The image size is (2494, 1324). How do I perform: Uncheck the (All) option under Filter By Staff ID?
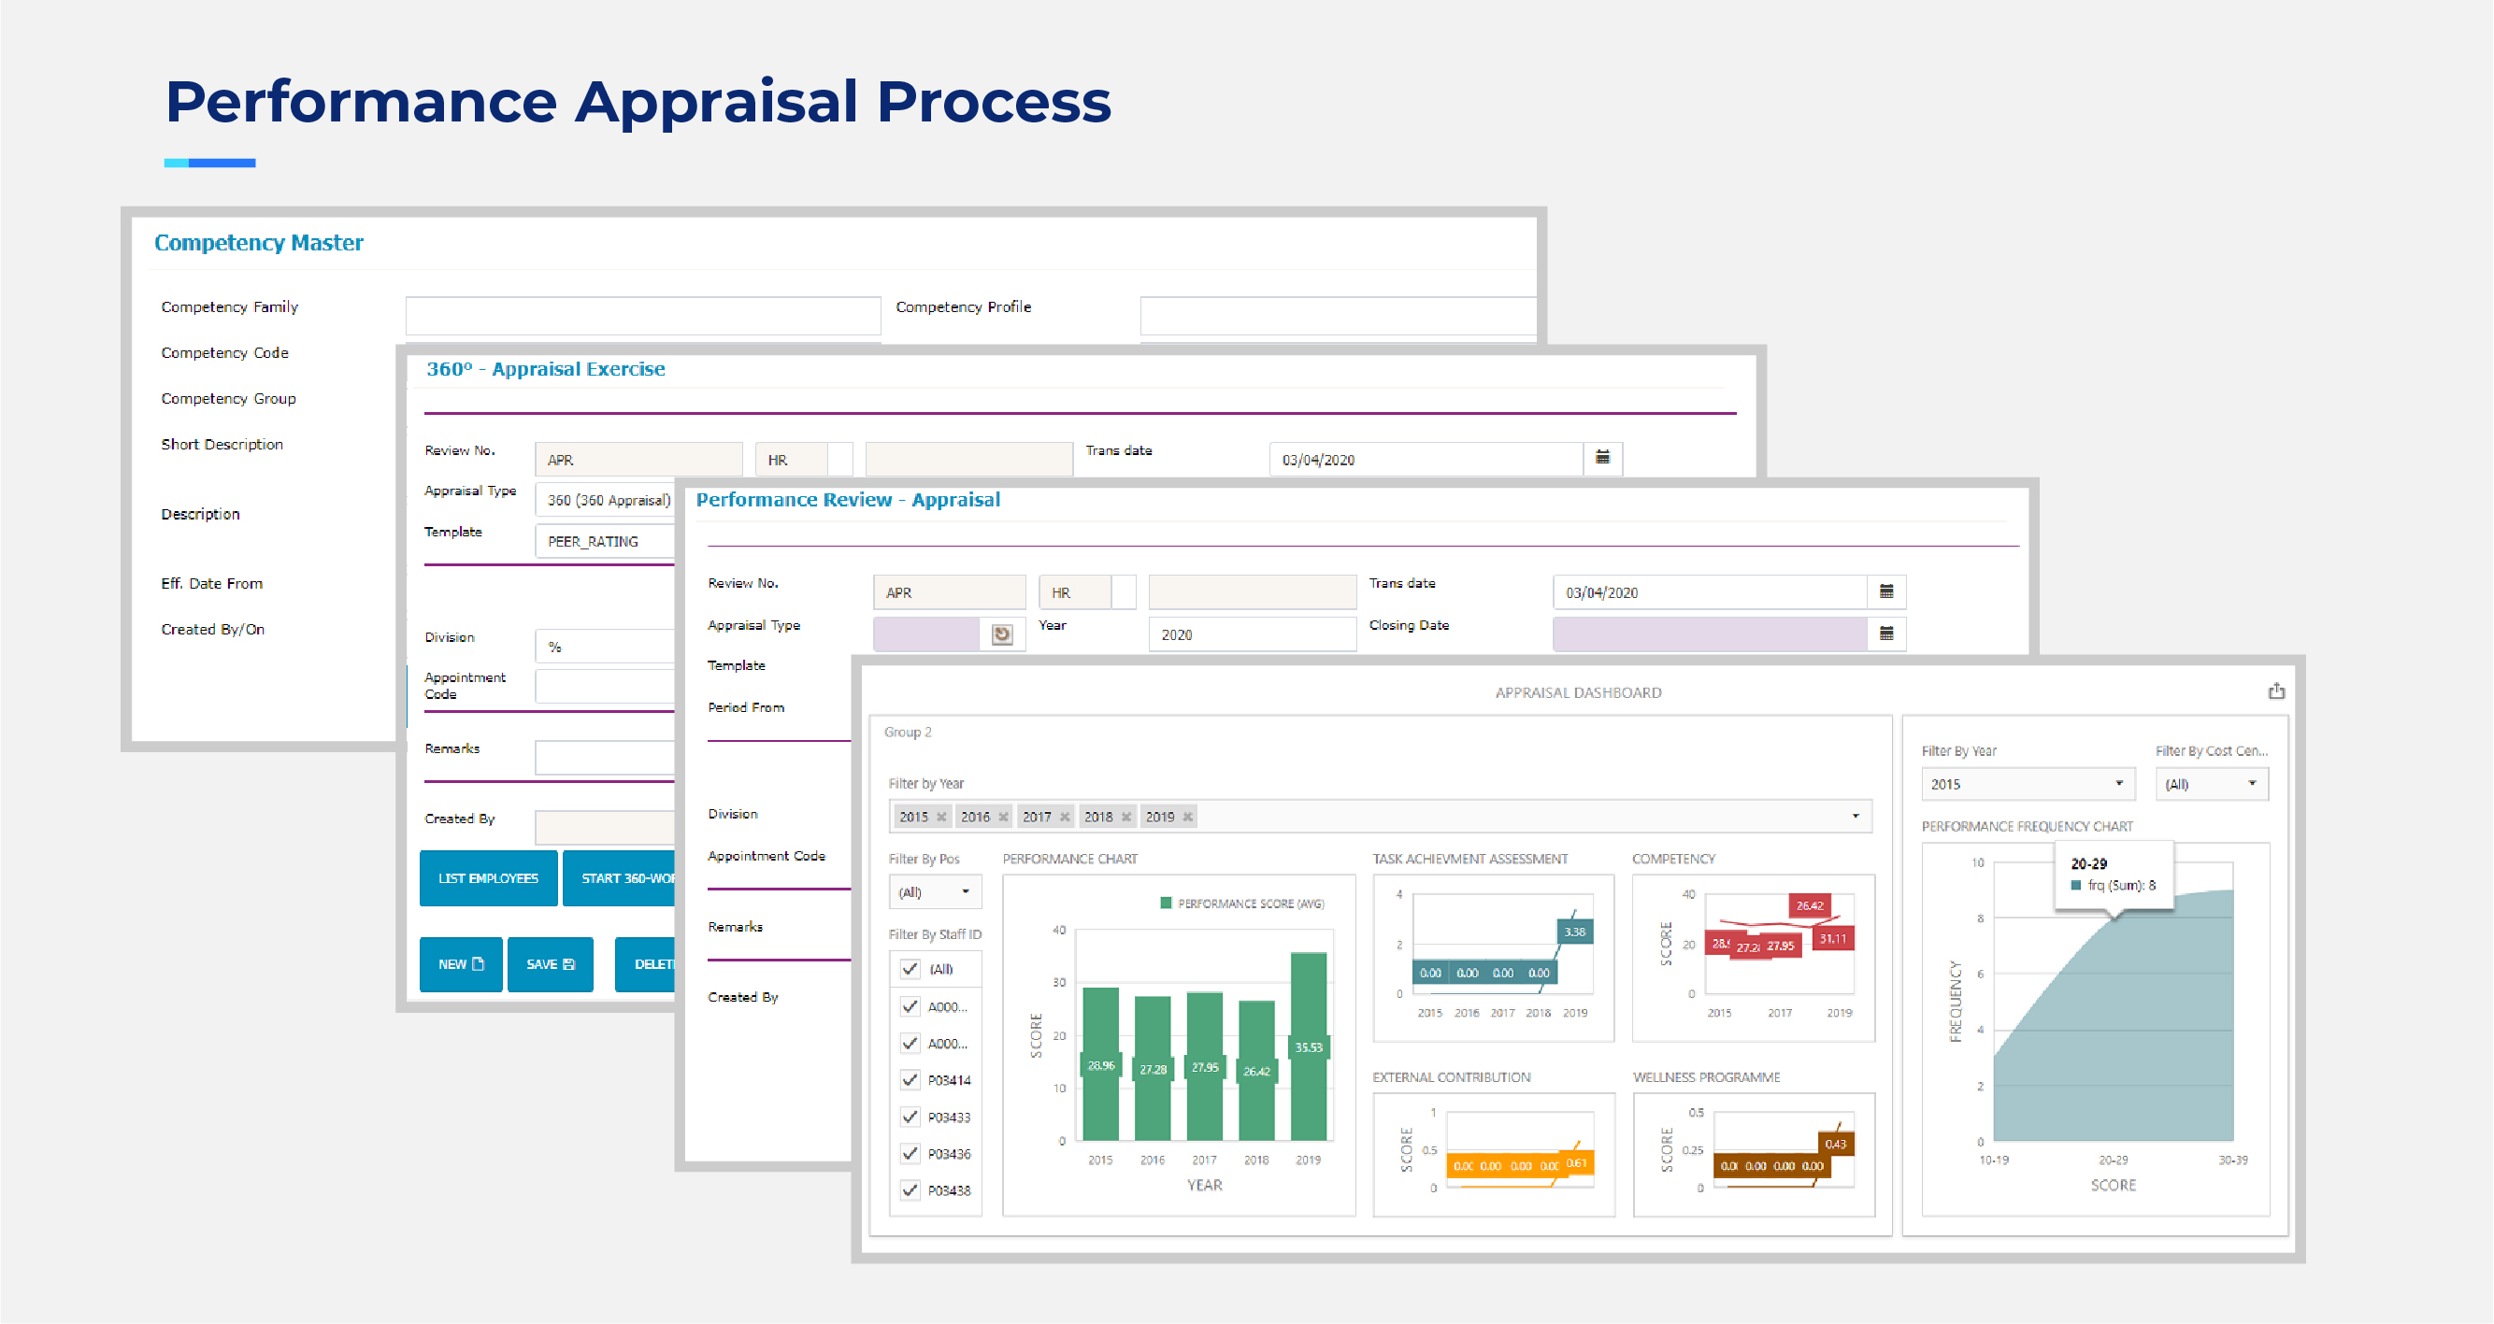point(910,969)
